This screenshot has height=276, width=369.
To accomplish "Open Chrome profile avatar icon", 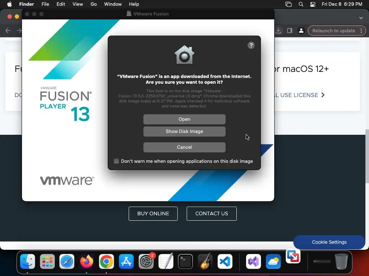I will 301,31.
